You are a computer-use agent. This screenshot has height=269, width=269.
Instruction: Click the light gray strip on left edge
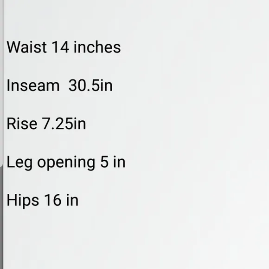pyautogui.click(x=1, y=83)
